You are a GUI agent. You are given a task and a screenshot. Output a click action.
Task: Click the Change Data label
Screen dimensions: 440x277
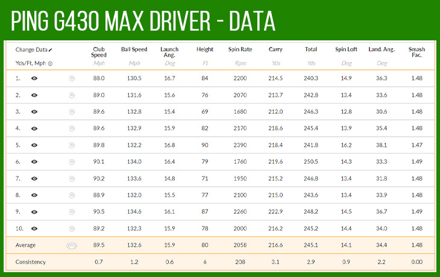[31, 50]
